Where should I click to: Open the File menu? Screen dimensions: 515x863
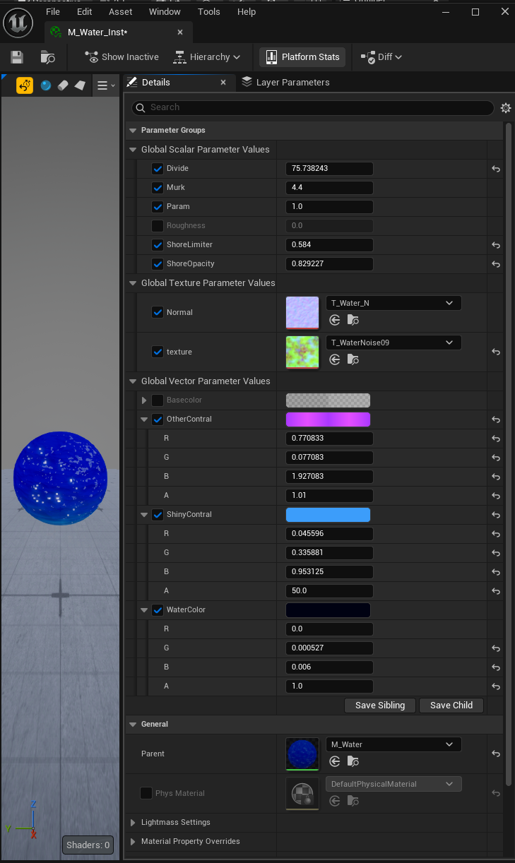[53, 12]
